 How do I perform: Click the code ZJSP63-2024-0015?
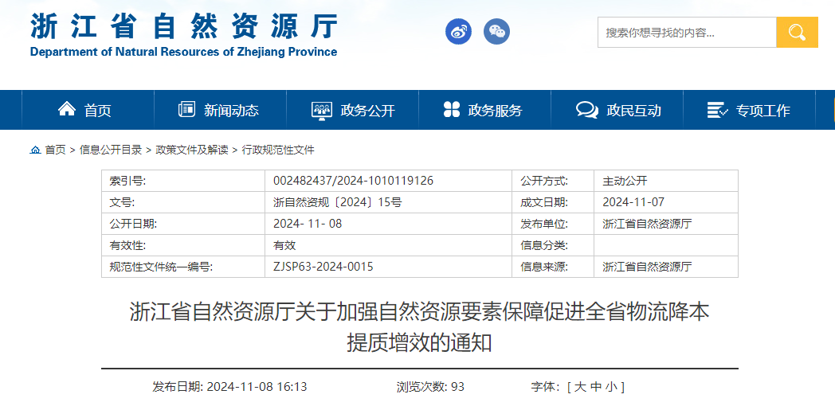pyautogui.click(x=323, y=267)
